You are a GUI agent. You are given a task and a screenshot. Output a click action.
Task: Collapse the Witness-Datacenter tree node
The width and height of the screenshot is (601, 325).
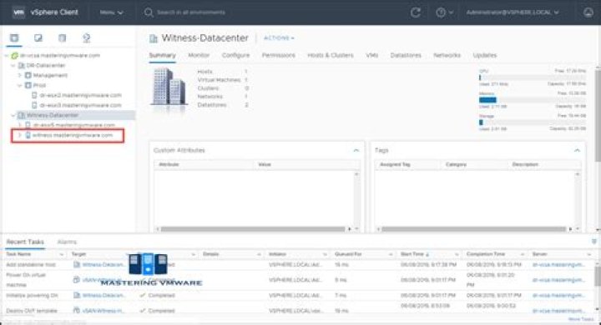point(13,115)
